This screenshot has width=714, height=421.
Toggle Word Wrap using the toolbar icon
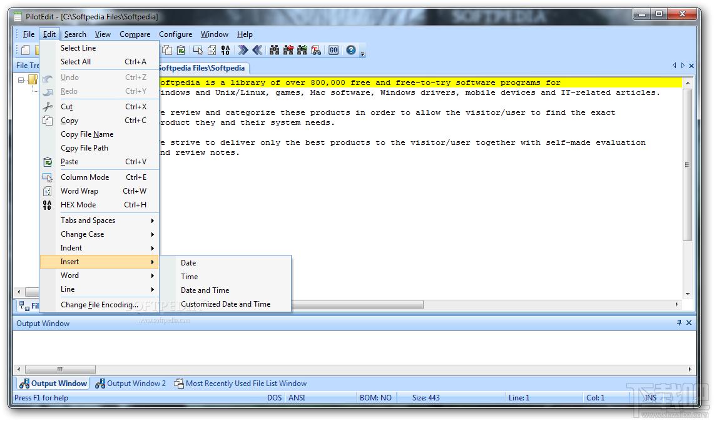[x=212, y=50]
